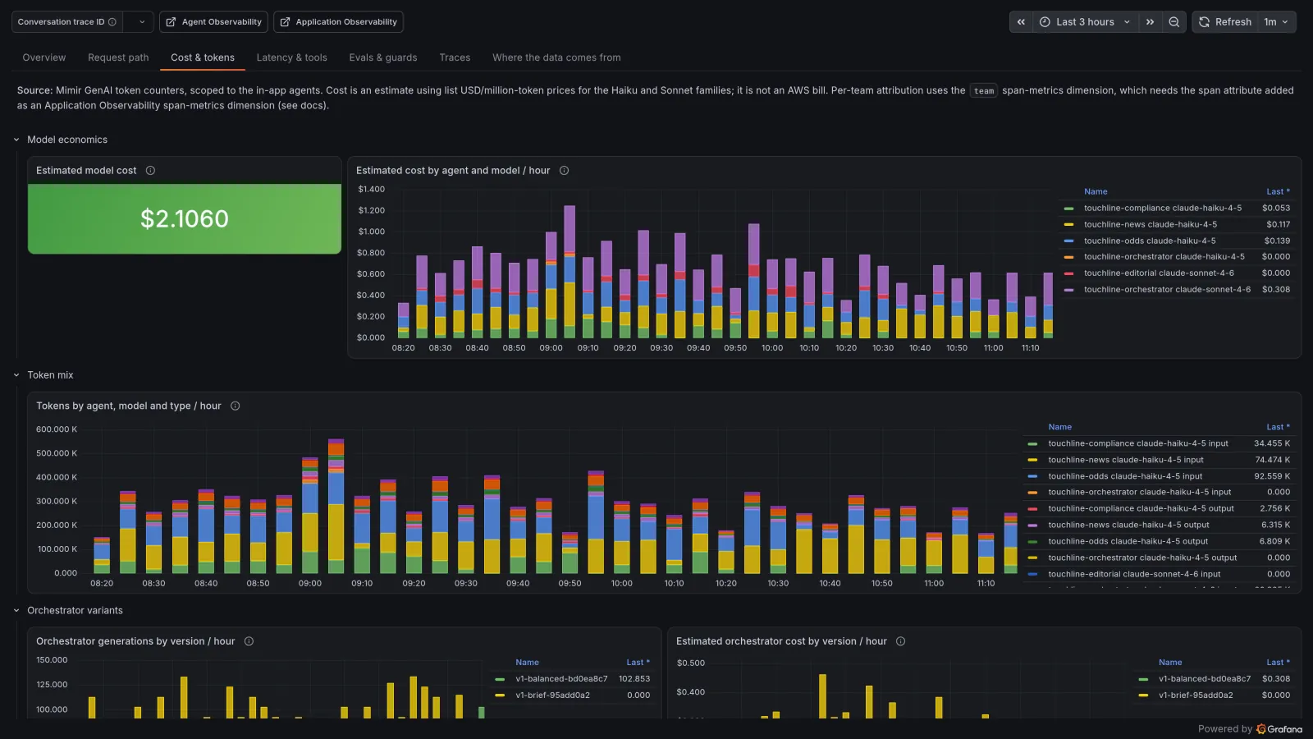Image resolution: width=1313 pixels, height=739 pixels.
Task: Shift time range backward with double-left arrows
Action: (1021, 22)
